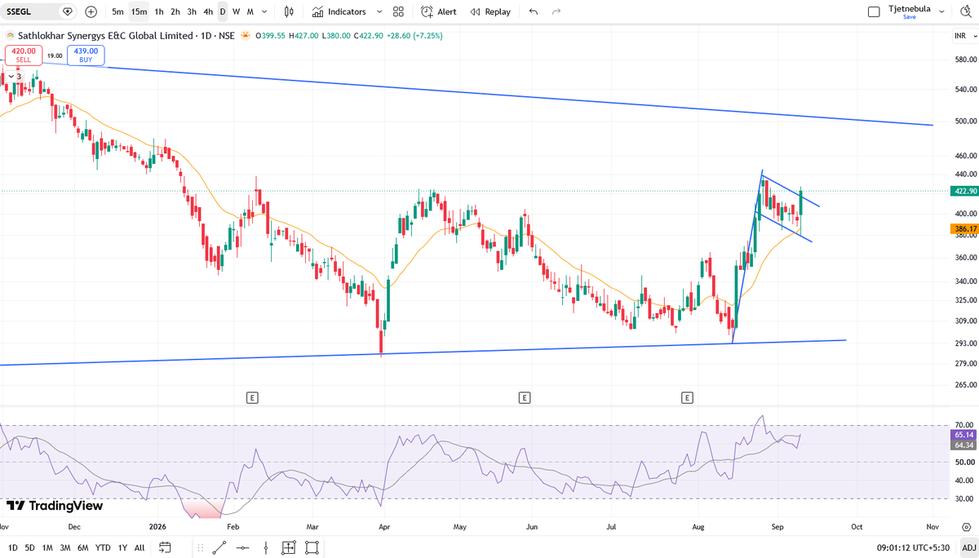The image size is (979, 558).
Task: Click the Tjetnebula layout name
Action: click(x=909, y=7)
